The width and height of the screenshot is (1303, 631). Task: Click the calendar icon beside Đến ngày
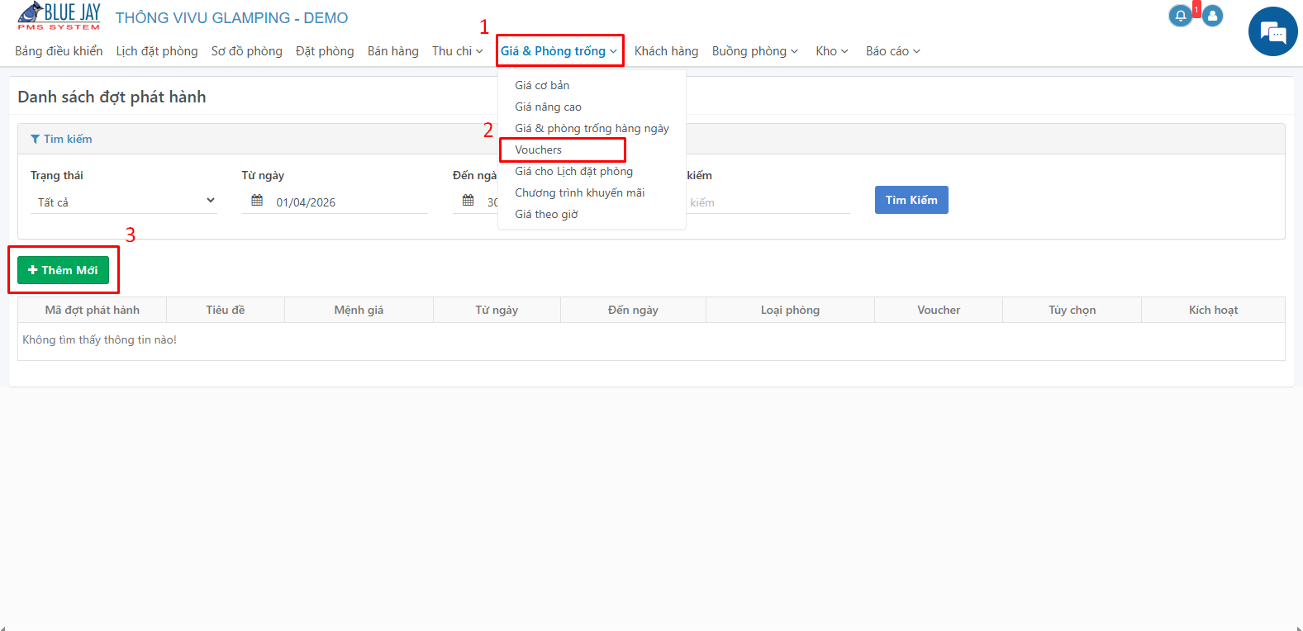(468, 201)
